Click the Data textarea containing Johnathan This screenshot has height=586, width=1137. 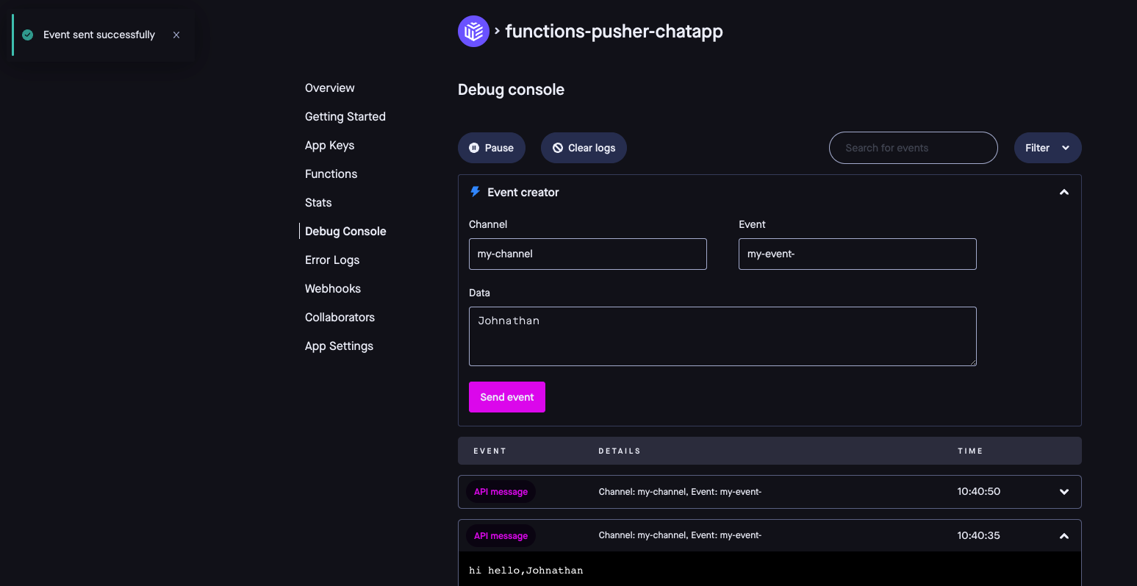[722, 336]
